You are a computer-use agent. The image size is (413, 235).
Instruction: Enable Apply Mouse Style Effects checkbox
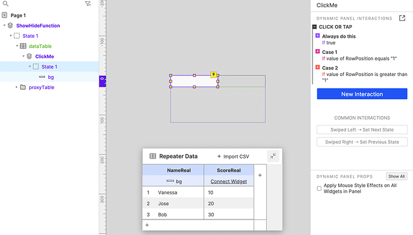[319, 188]
